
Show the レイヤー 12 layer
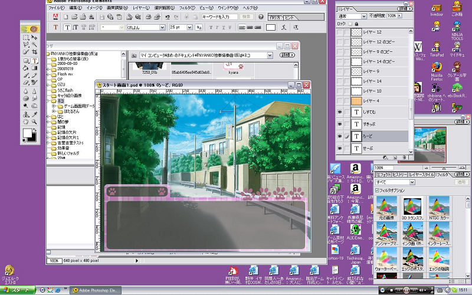[340, 32]
